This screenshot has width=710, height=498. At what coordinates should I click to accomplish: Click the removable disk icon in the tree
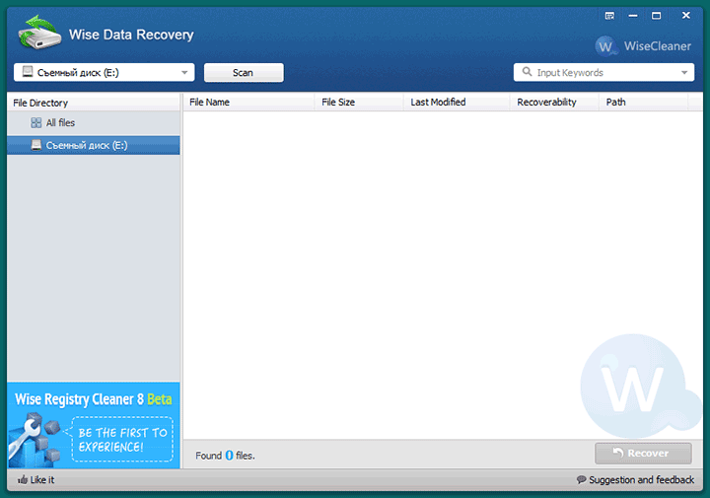[x=36, y=145]
